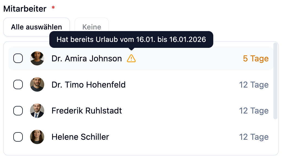Image resolution: width=284 pixels, height=160 pixels.
Task: Check the box next to Frederik Ruhlstadt
Action: click(x=18, y=111)
